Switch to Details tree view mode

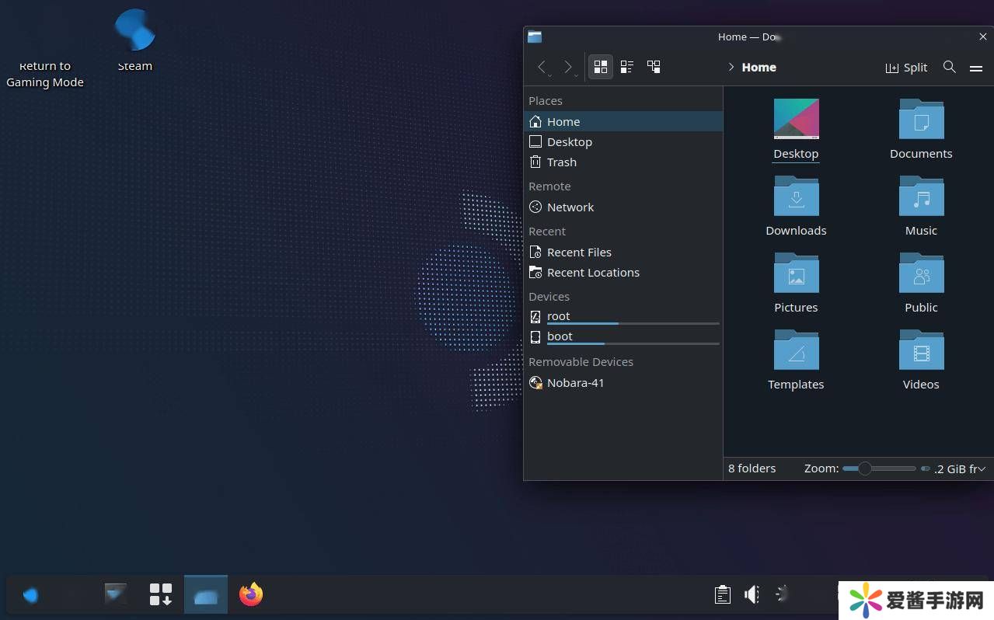point(654,67)
